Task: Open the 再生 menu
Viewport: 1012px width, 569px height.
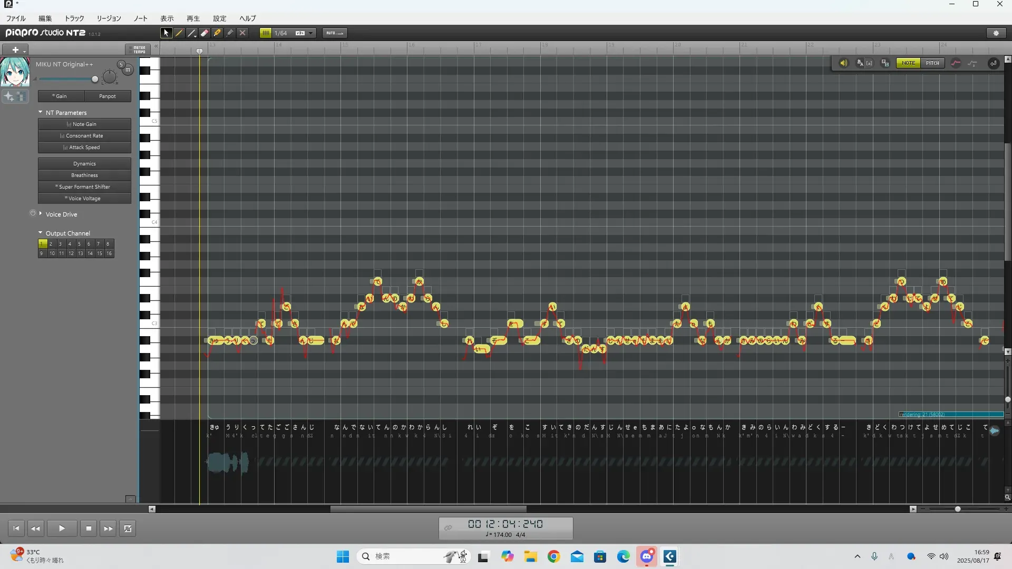Action: point(193,18)
